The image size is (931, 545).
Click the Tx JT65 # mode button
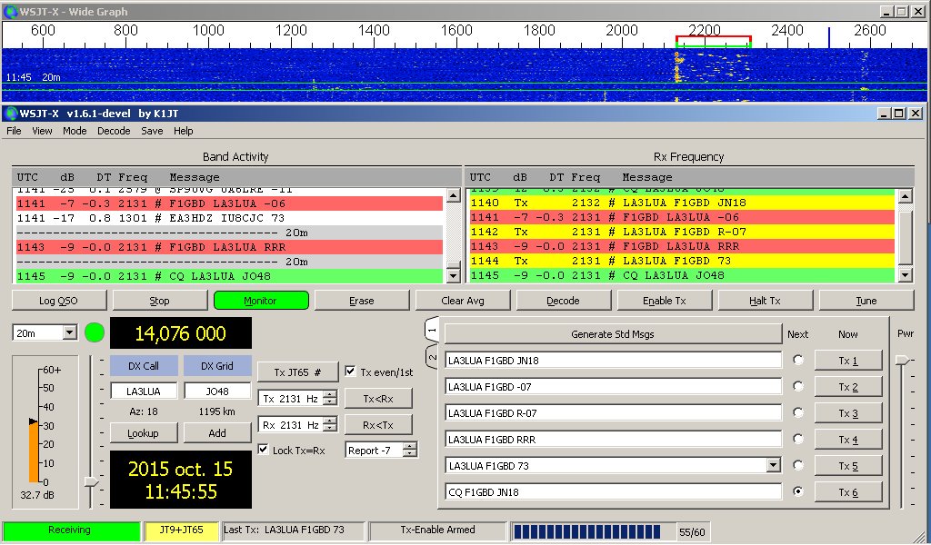[297, 372]
